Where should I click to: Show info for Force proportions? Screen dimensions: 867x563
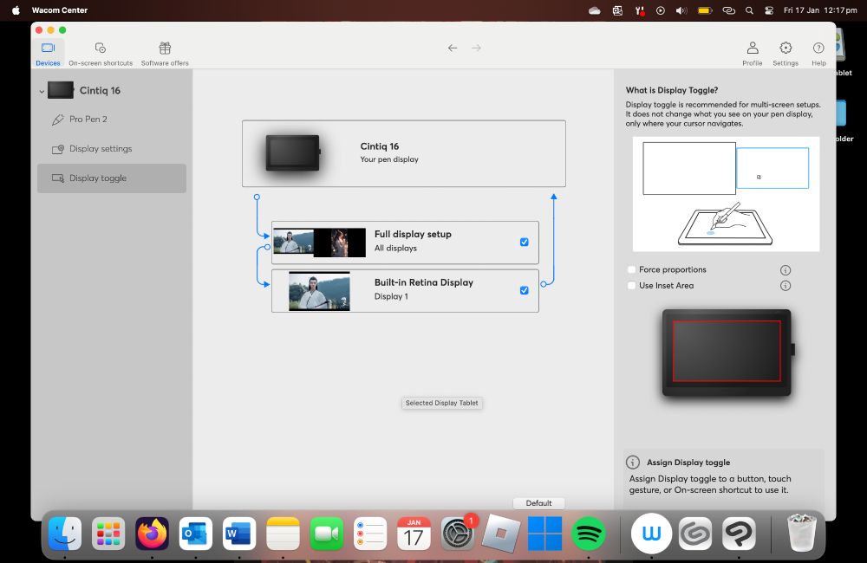click(x=786, y=270)
